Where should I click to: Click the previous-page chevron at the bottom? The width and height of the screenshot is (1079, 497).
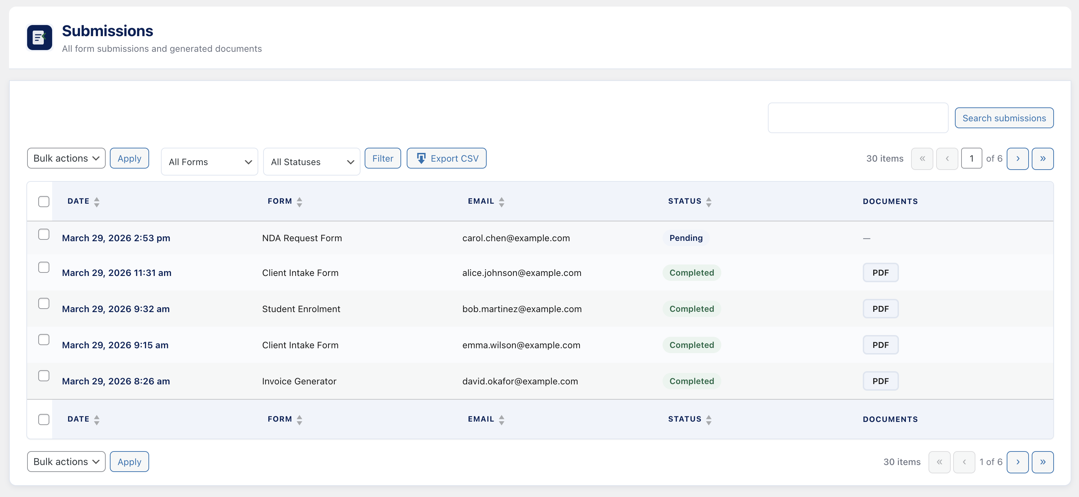[965, 462]
